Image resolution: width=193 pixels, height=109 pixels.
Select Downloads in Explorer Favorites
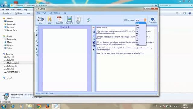[10, 24]
